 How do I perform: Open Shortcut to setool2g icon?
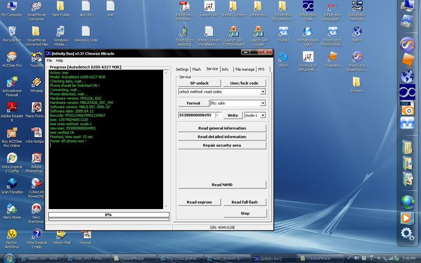coord(185,36)
